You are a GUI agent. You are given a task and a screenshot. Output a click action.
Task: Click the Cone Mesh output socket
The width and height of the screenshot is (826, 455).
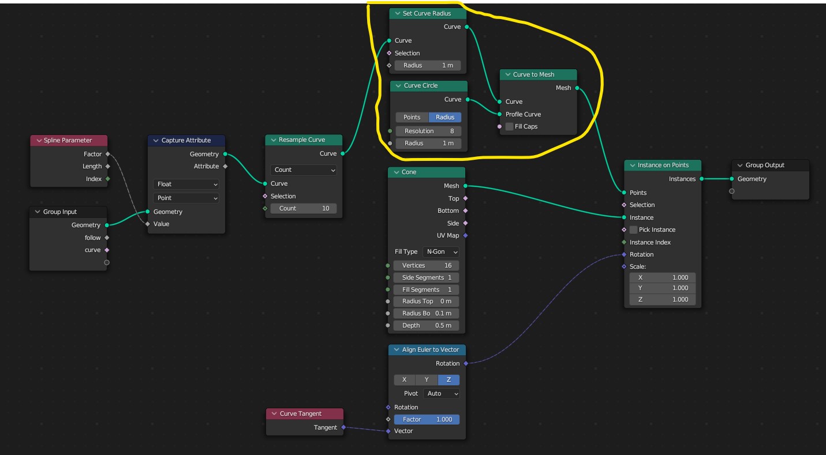465,186
